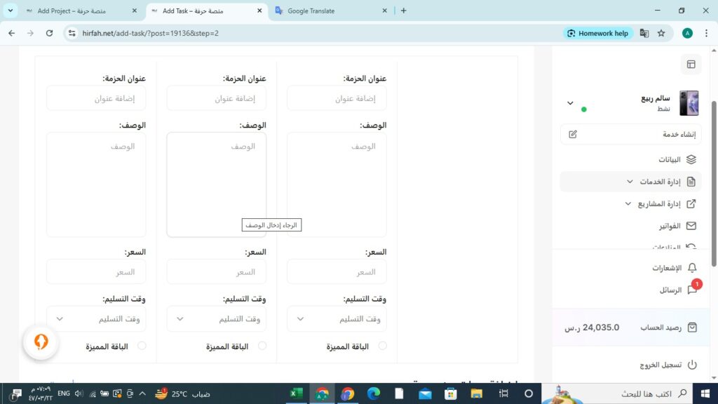Expand the user profile chevron beside سالم ربيع
Screen dimensions: 718x404
coord(570,103)
